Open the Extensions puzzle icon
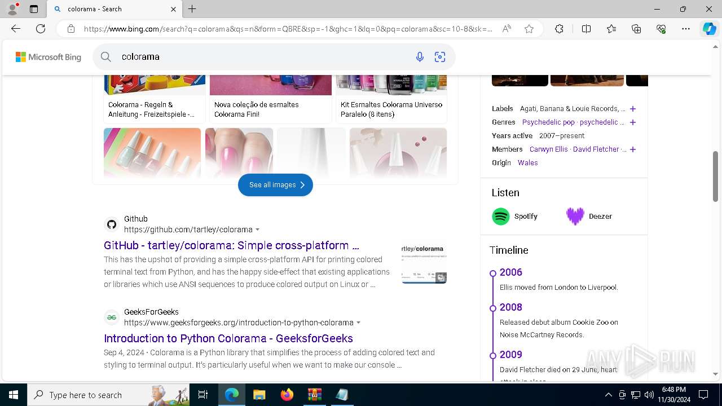 tap(559, 29)
